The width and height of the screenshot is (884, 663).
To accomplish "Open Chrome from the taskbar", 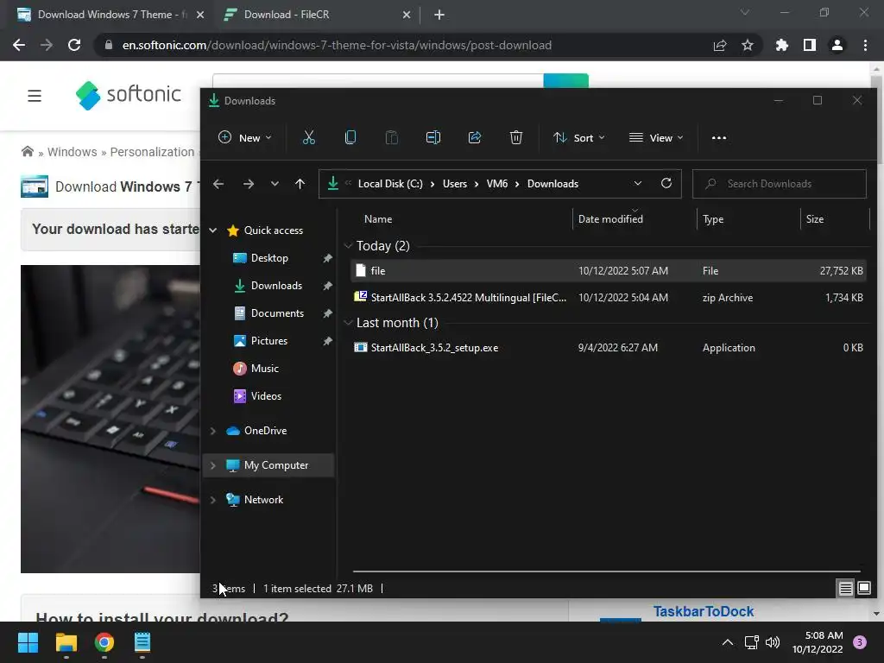I will [x=104, y=642].
